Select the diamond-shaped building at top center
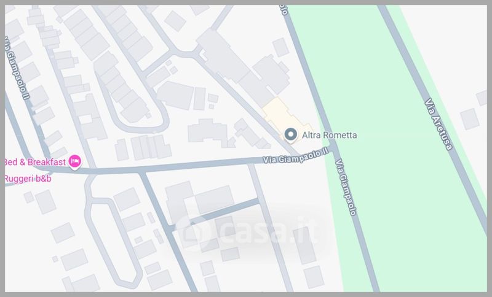492x297 pixels. (x=175, y=21)
